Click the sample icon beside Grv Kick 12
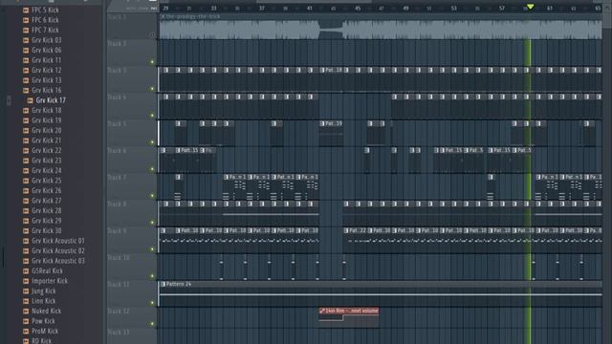The image size is (612, 344). (x=26, y=70)
